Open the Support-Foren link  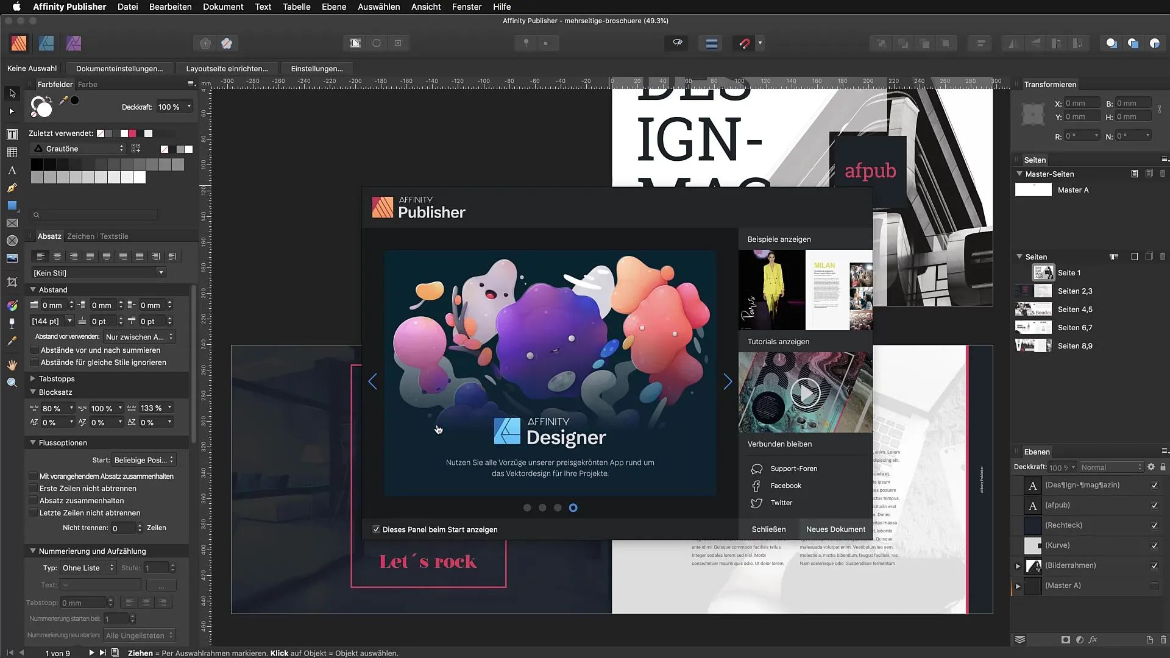(x=793, y=469)
